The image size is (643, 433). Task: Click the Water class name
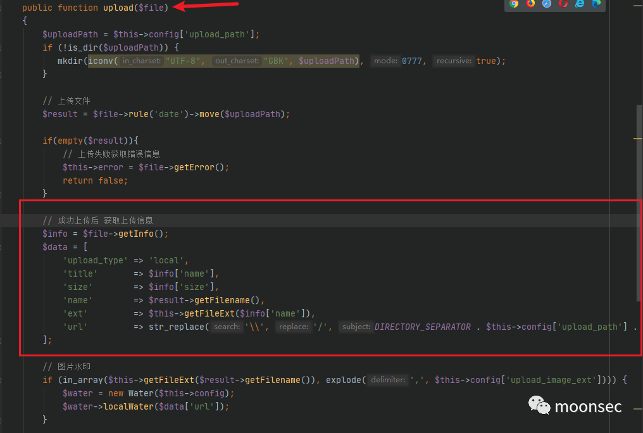(140, 393)
